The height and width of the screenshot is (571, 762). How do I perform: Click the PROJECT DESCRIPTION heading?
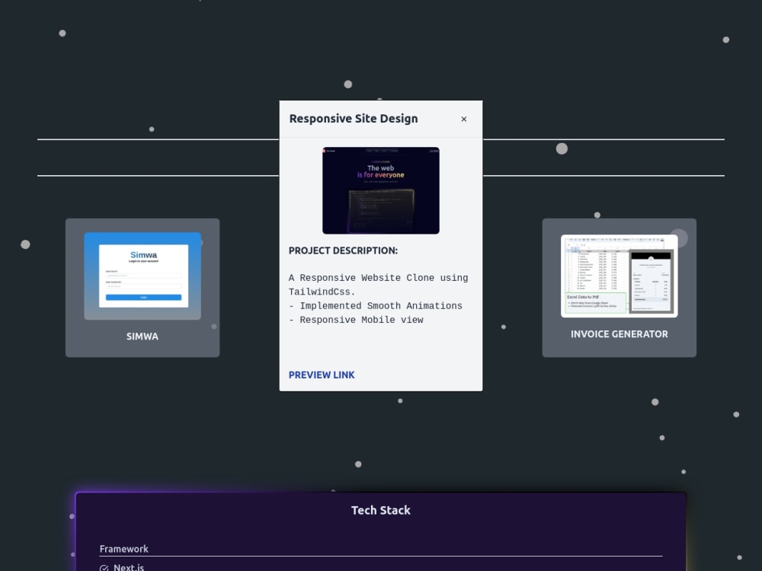[x=343, y=250]
